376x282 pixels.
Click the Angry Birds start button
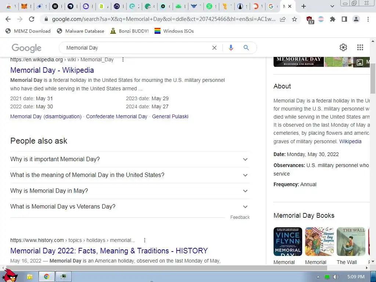click(x=10, y=276)
